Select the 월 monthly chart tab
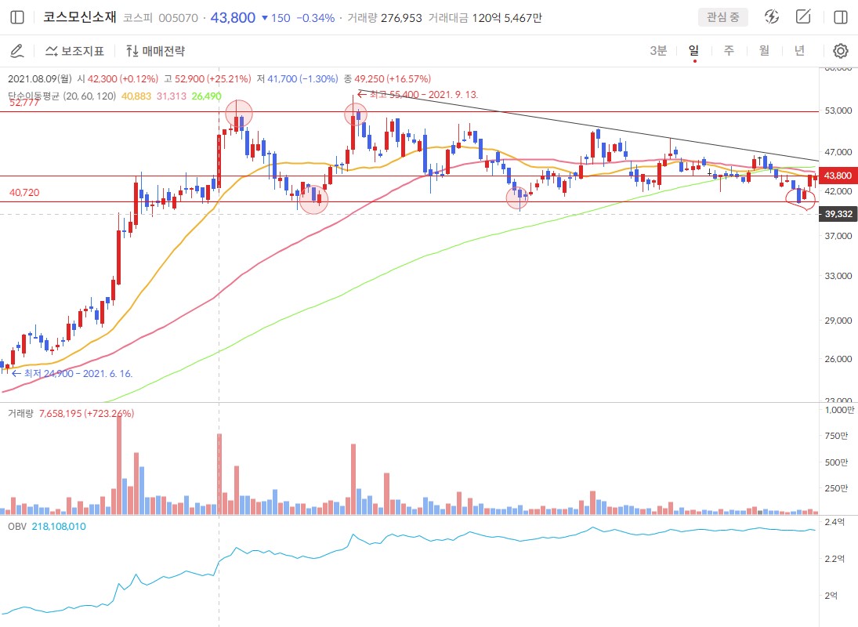The image size is (858, 627). pos(765,51)
